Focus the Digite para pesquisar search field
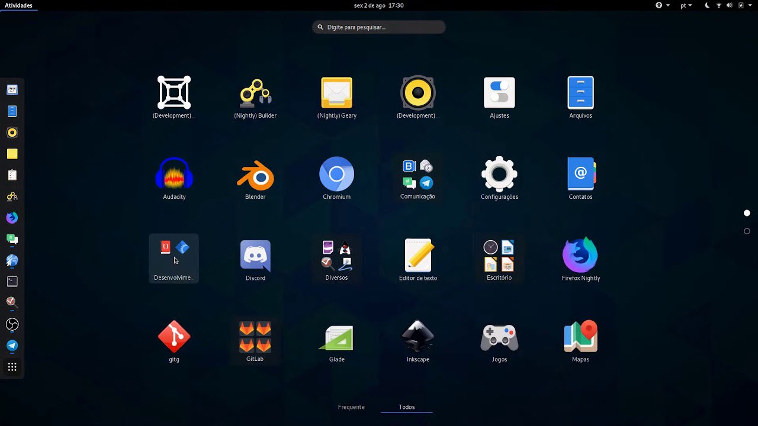This screenshot has height=426, width=758. pyautogui.click(x=379, y=27)
